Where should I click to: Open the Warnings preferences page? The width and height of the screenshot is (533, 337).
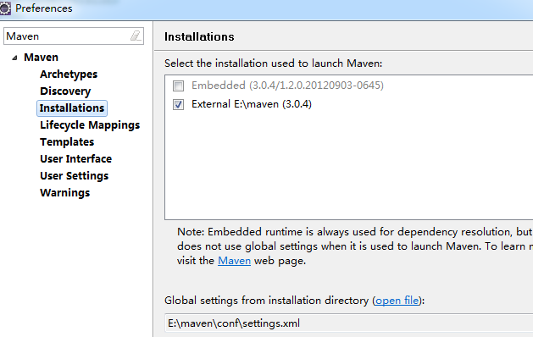pos(65,193)
